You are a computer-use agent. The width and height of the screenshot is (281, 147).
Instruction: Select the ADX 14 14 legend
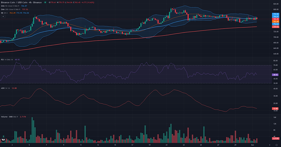(9, 88)
